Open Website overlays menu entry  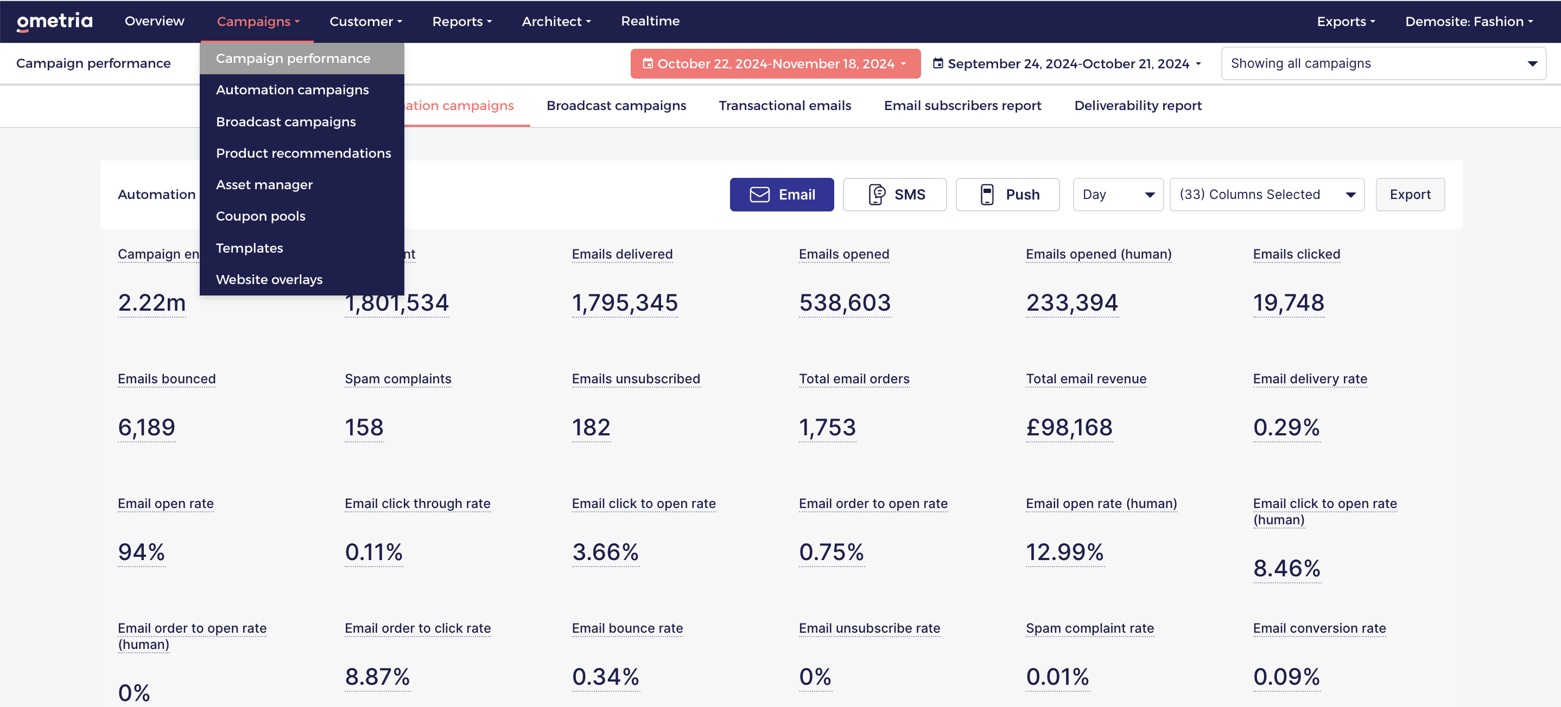click(x=269, y=279)
